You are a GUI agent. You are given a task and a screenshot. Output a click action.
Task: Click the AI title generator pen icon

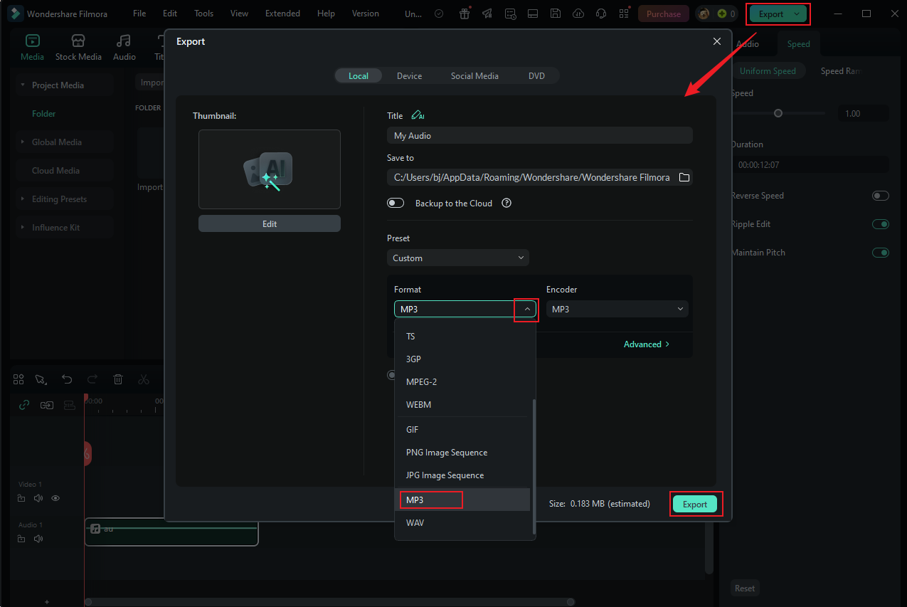coord(418,115)
